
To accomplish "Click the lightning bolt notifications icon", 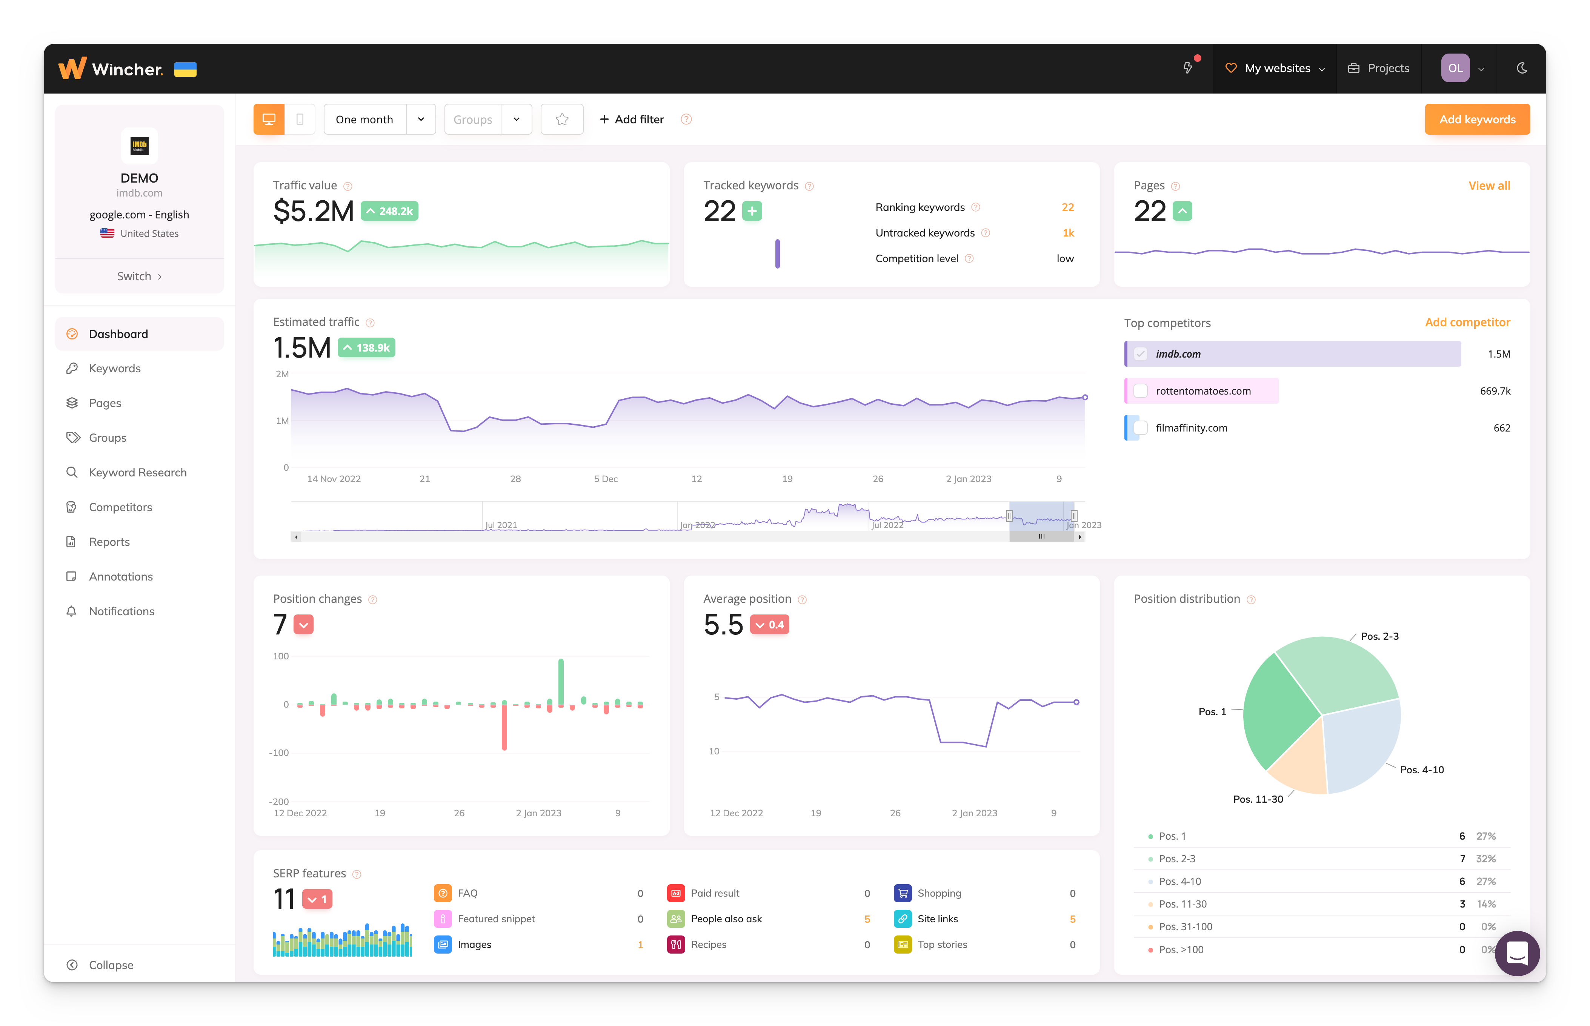I will (1187, 68).
